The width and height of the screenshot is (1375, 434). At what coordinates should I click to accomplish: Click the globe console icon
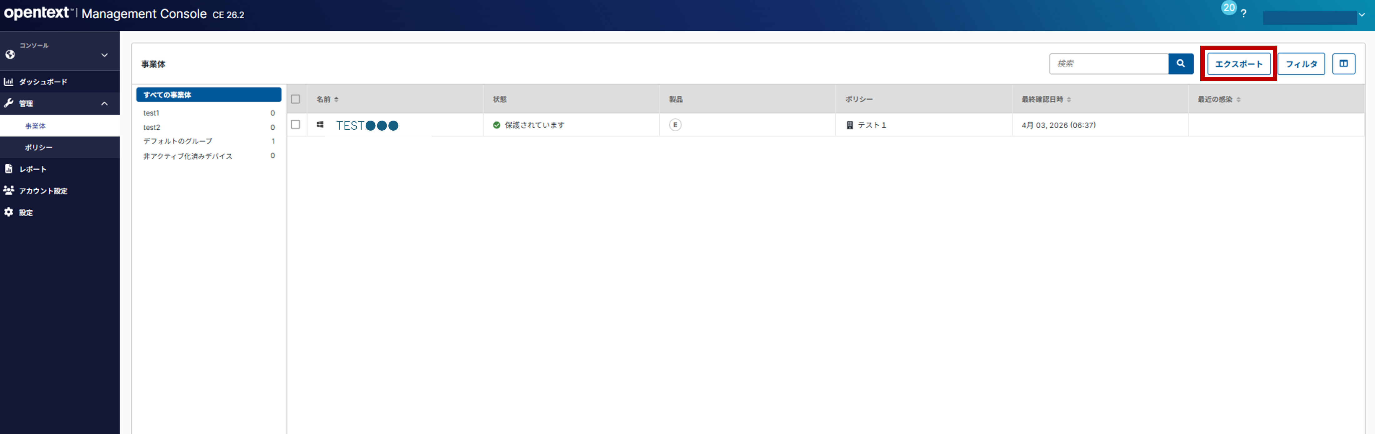10,54
